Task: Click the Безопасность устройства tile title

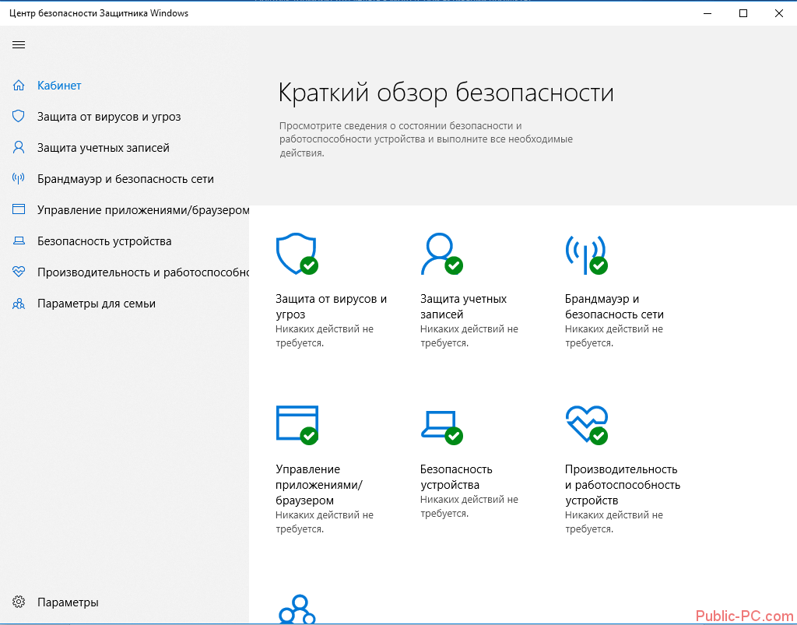Action: pos(456,476)
